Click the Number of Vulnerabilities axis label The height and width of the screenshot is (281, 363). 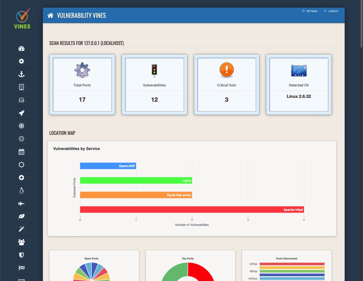tap(192, 225)
